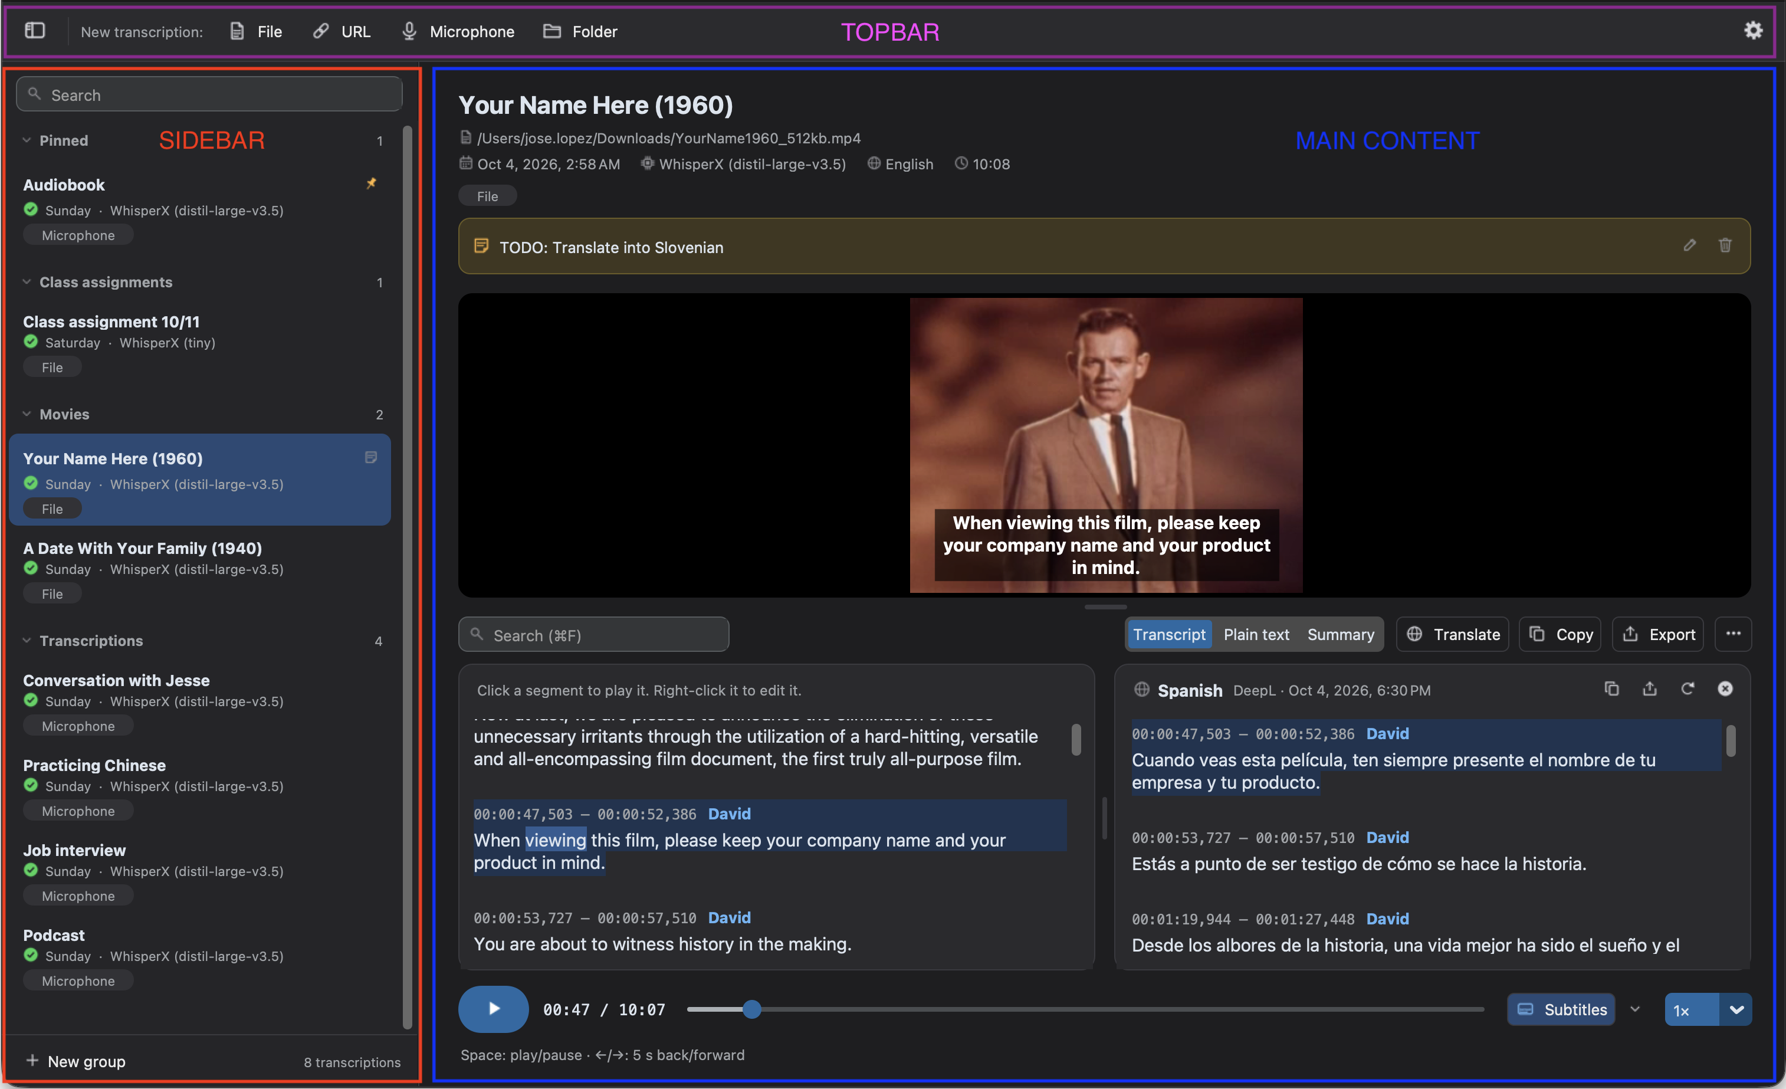
Task: Click the Export button
Action: tap(1657, 634)
